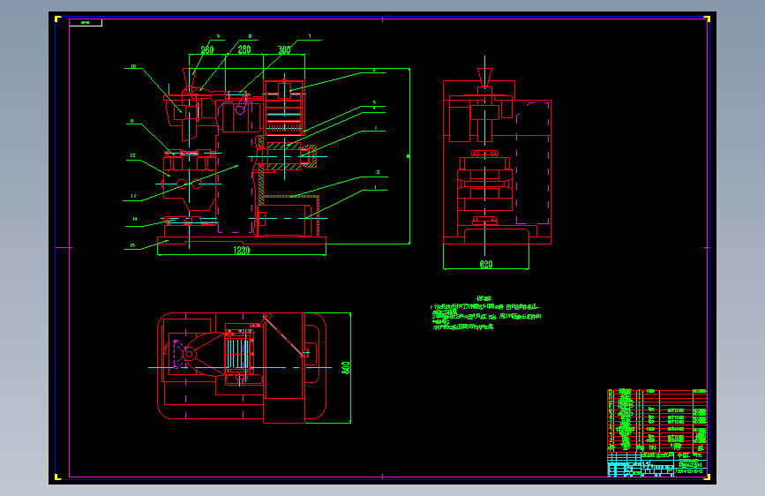Select the drawing number cell in title block
765x496 pixels.
pyautogui.click(x=690, y=471)
